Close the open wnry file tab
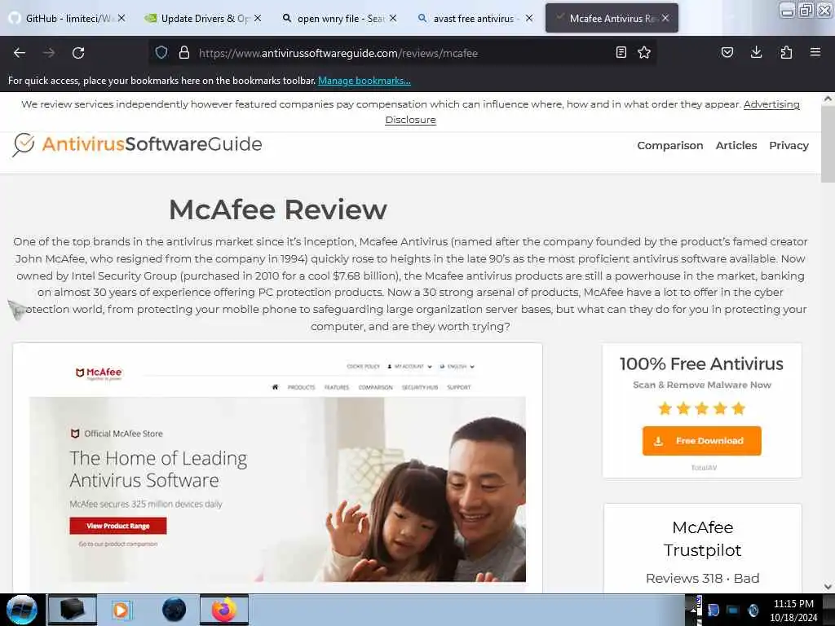The width and height of the screenshot is (835, 626). (x=393, y=18)
